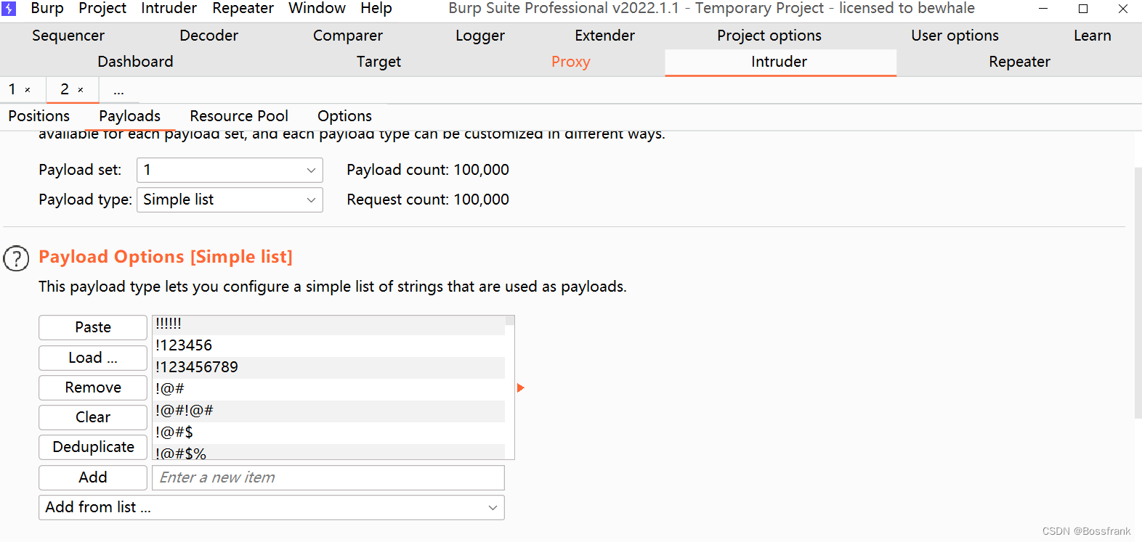Open the Project menu
Screen dimensions: 1142x542
(102, 9)
